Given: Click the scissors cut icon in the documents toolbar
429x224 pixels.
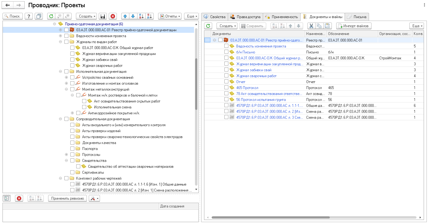Looking at the screenshot, I should coord(311,26).
